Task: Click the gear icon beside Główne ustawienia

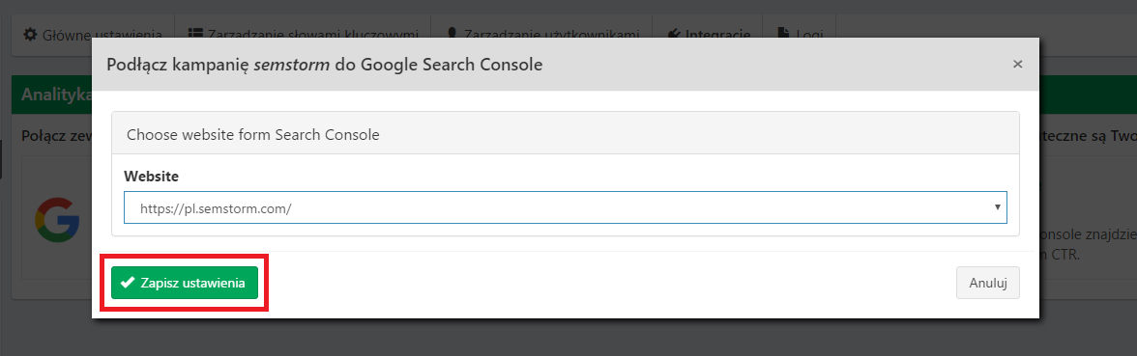Action: pyautogui.click(x=30, y=34)
